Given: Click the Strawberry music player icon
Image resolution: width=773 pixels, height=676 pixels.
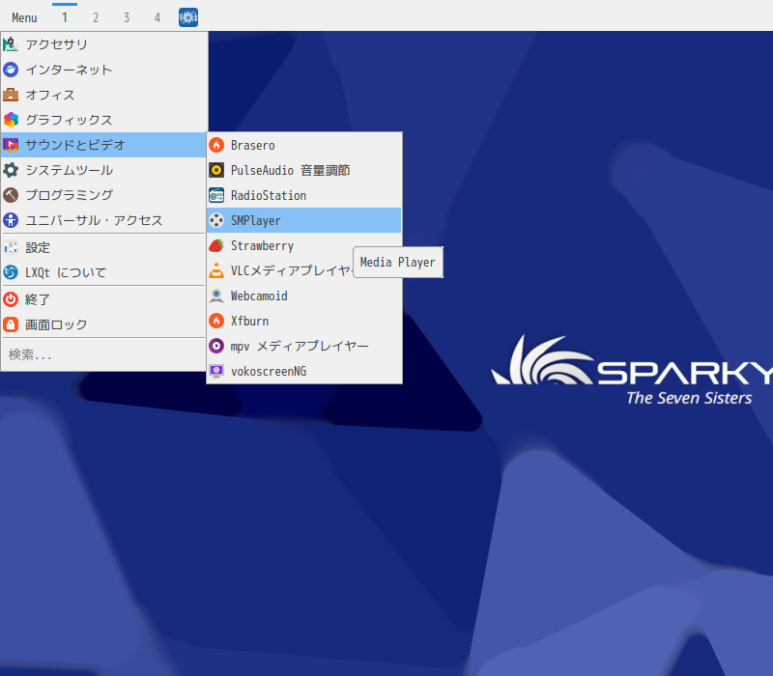Looking at the screenshot, I should pos(216,245).
